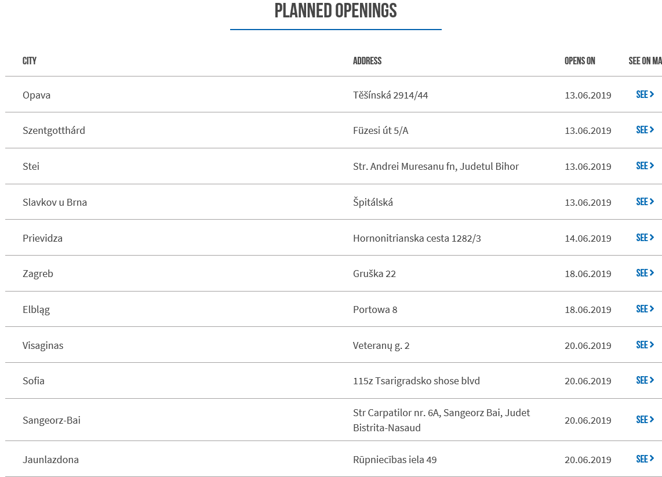
Task: Open SEE link for Visaginas
Action: (645, 345)
